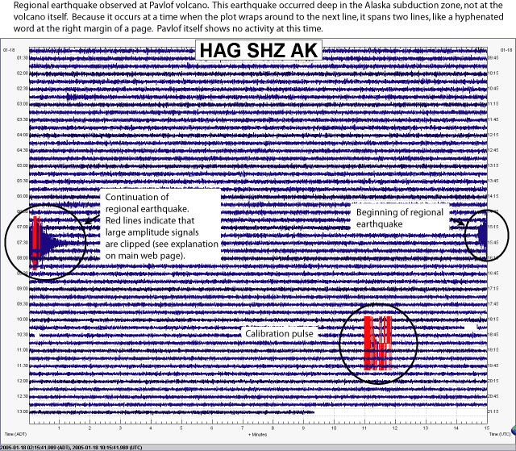
Task: Click the 07:00 ADT time label
Action: [22, 227]
